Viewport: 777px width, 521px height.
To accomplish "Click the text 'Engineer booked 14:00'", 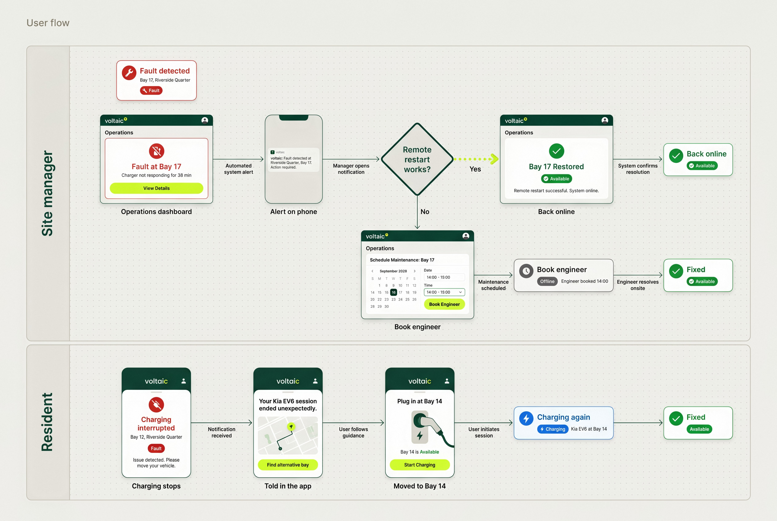I will [x=585, y=281].
